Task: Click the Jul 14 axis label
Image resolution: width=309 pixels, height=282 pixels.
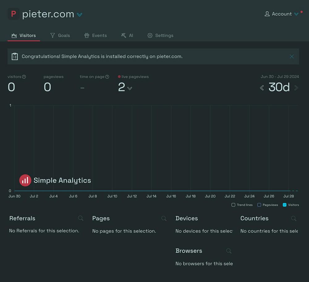Action: 151,196
